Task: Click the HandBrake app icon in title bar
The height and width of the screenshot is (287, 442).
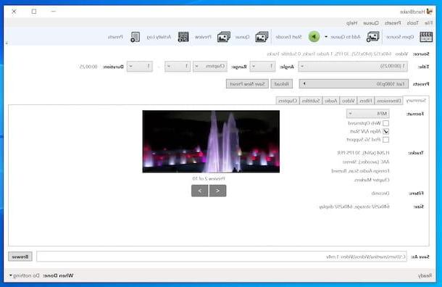Action: [x=429, y=12]
